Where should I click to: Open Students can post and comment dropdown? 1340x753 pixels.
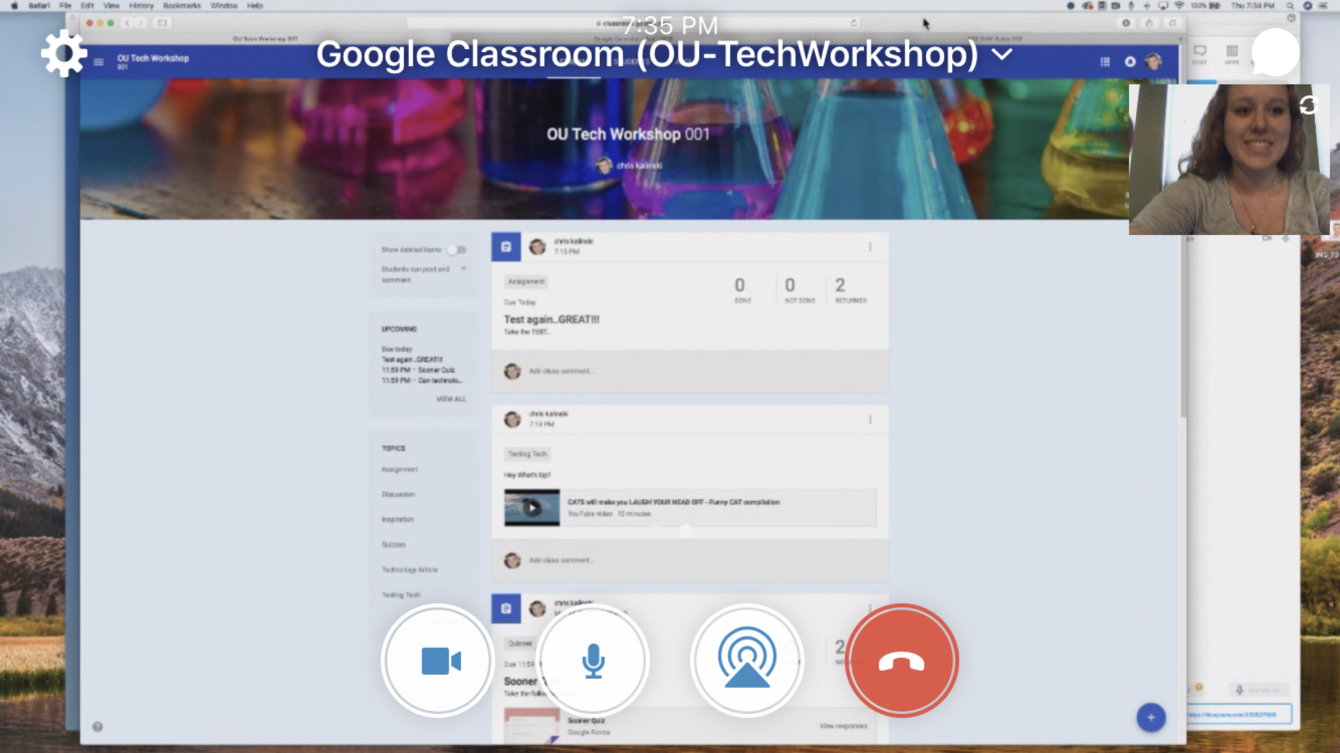pos(463,269)
